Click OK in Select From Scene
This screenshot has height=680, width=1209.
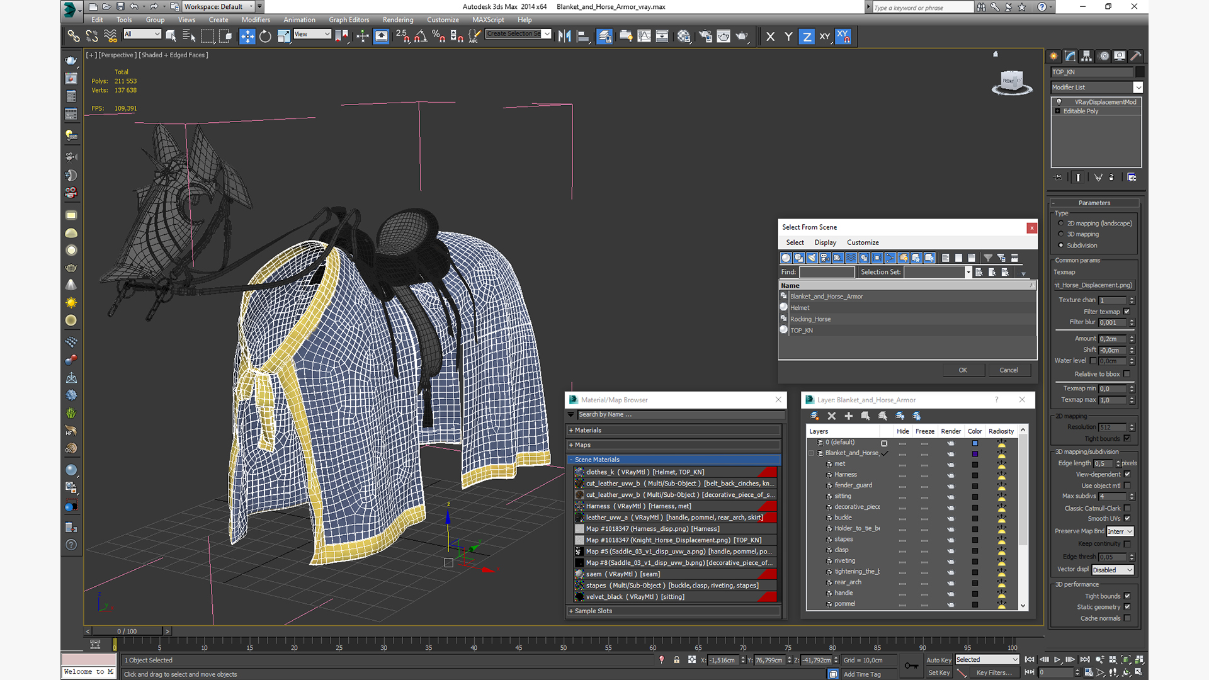(962, 370)
